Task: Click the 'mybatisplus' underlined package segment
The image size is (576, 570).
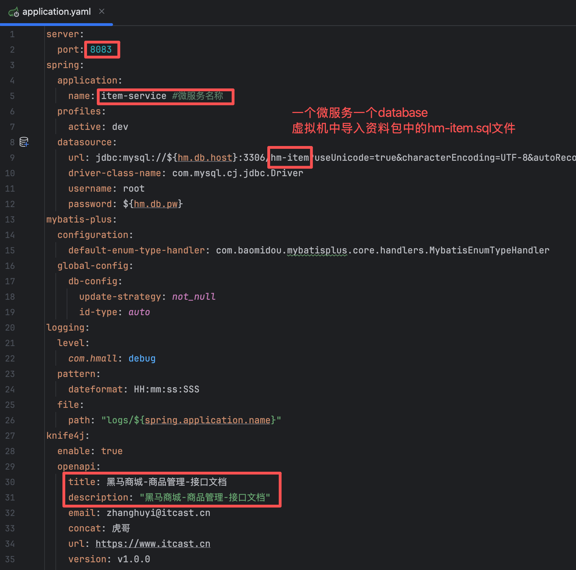Action: pyautogui.click(x=317, y=250)
